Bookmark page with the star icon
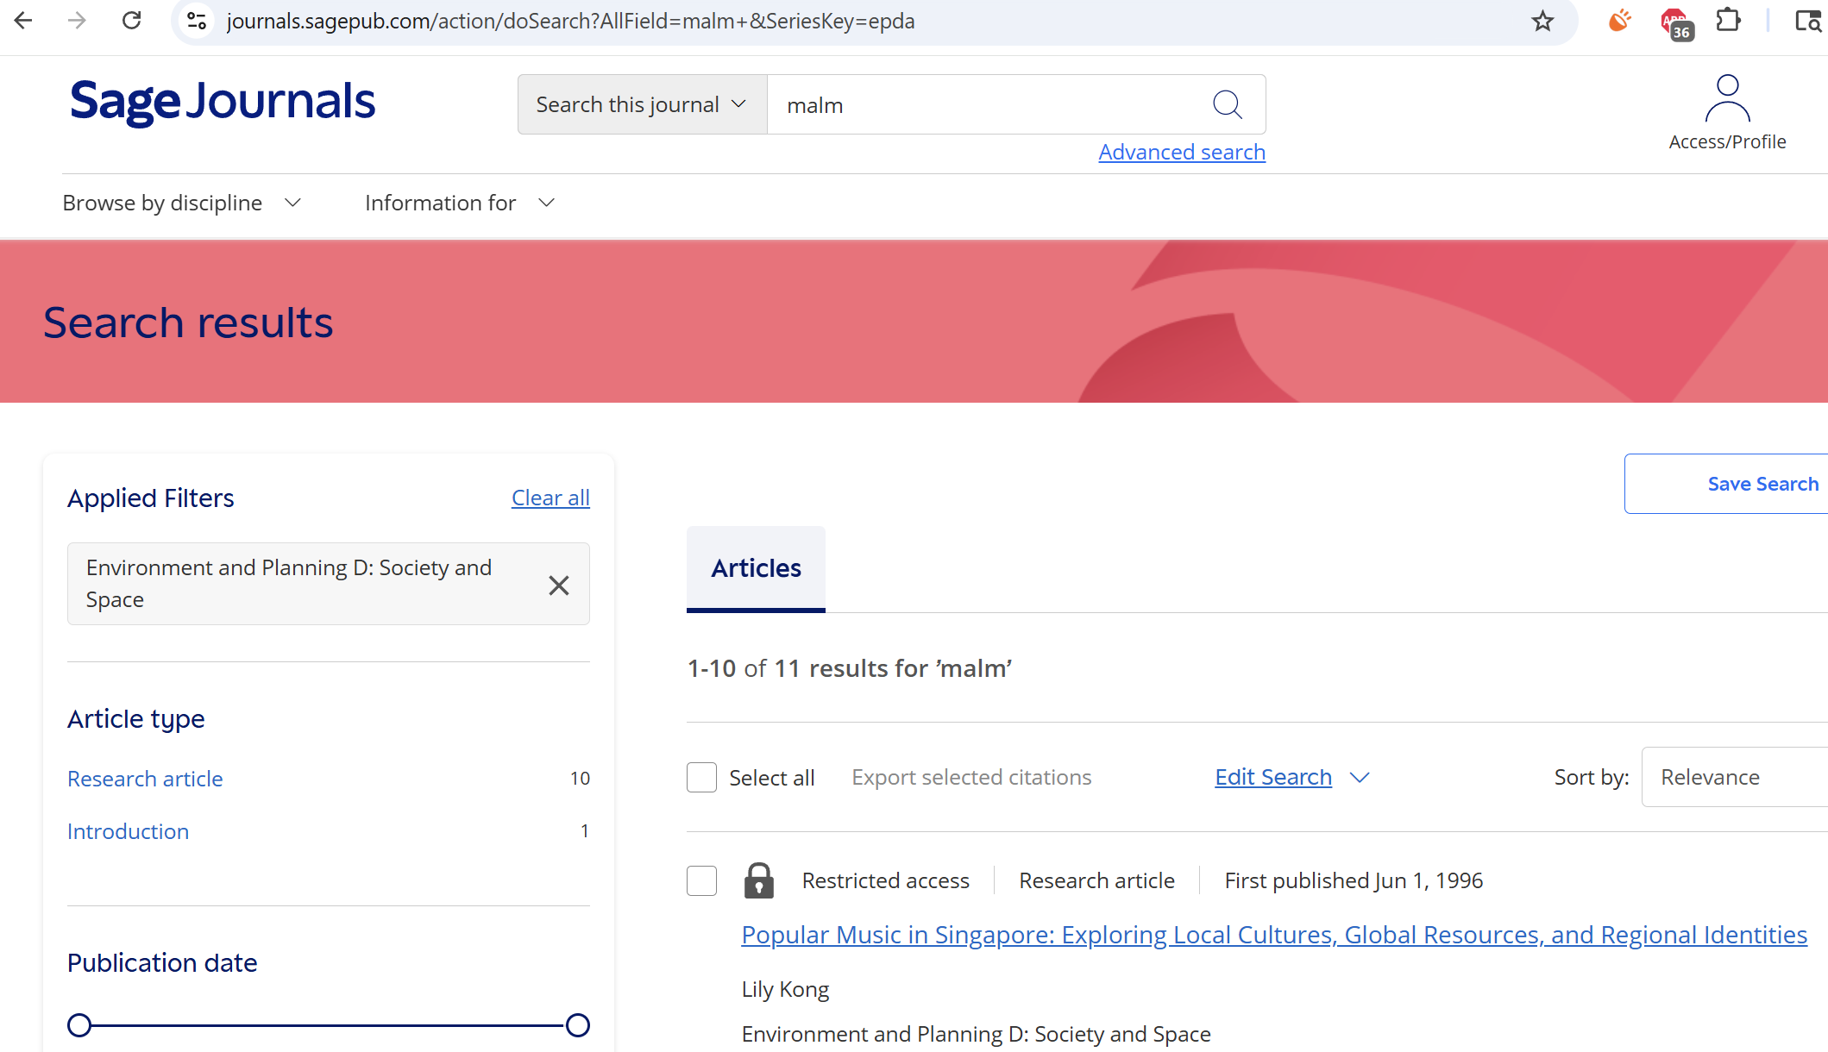This screenshot has width=1828, height=1052. [x=1542, y=21]
